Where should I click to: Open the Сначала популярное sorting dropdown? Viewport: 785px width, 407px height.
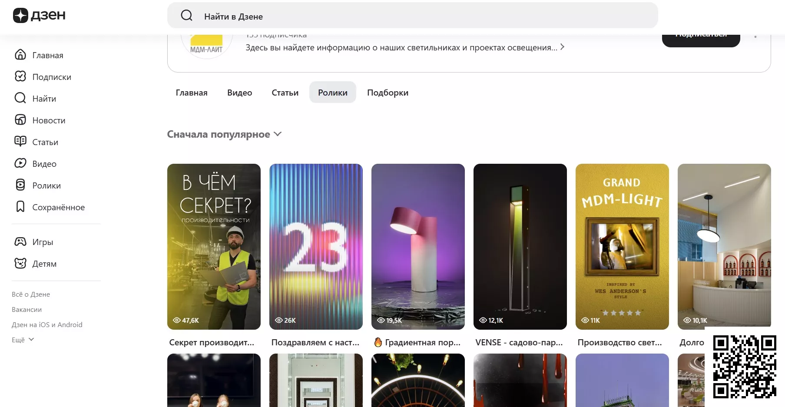[224, 134]
